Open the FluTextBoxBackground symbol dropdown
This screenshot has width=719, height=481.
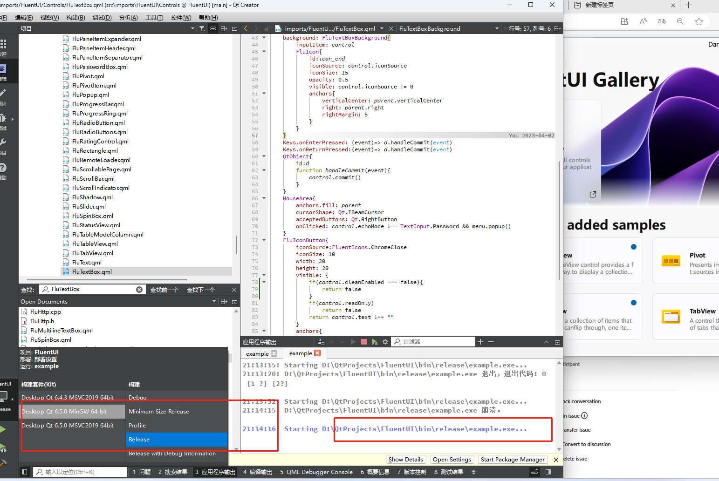point(497,28)
